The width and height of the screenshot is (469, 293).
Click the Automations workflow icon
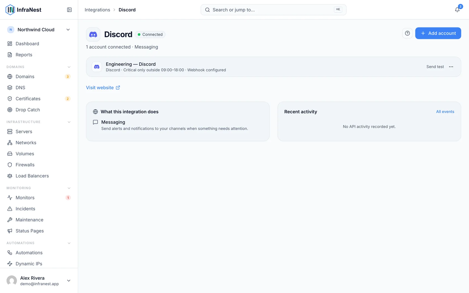tap(10, 252)
